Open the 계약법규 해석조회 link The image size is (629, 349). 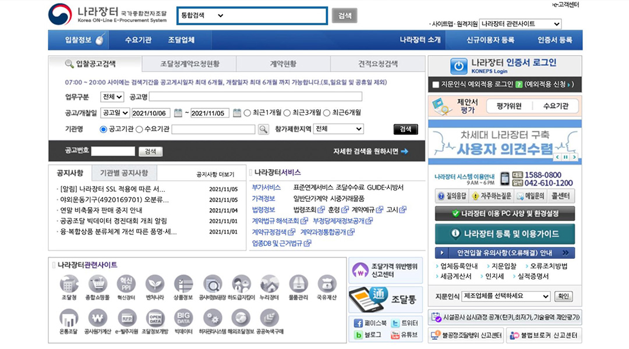click(x=275, y=221)
